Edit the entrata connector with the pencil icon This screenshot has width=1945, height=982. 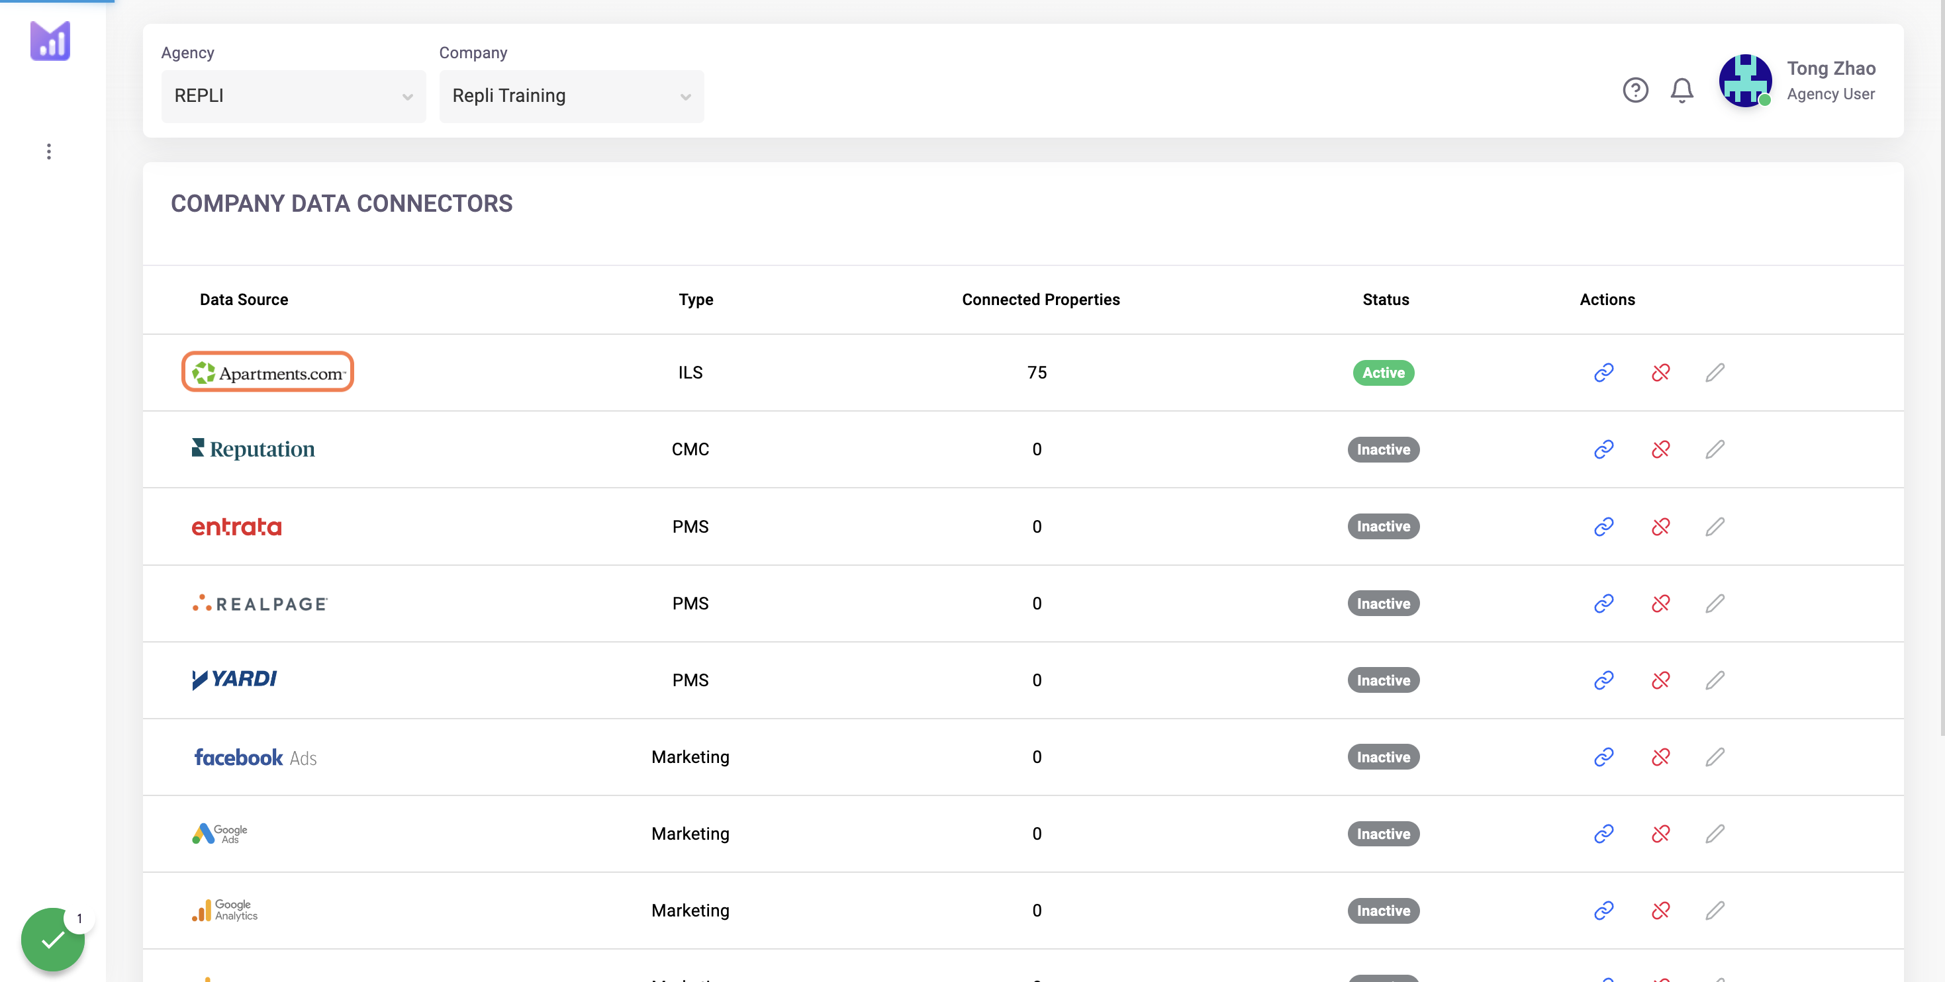pyautogui.click(x=1715, y=526)
